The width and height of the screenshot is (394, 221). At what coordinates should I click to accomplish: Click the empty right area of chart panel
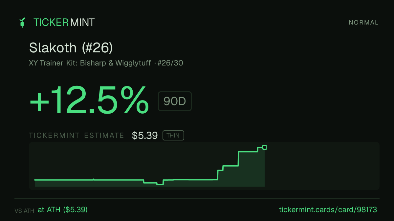[x=322, y=166]
